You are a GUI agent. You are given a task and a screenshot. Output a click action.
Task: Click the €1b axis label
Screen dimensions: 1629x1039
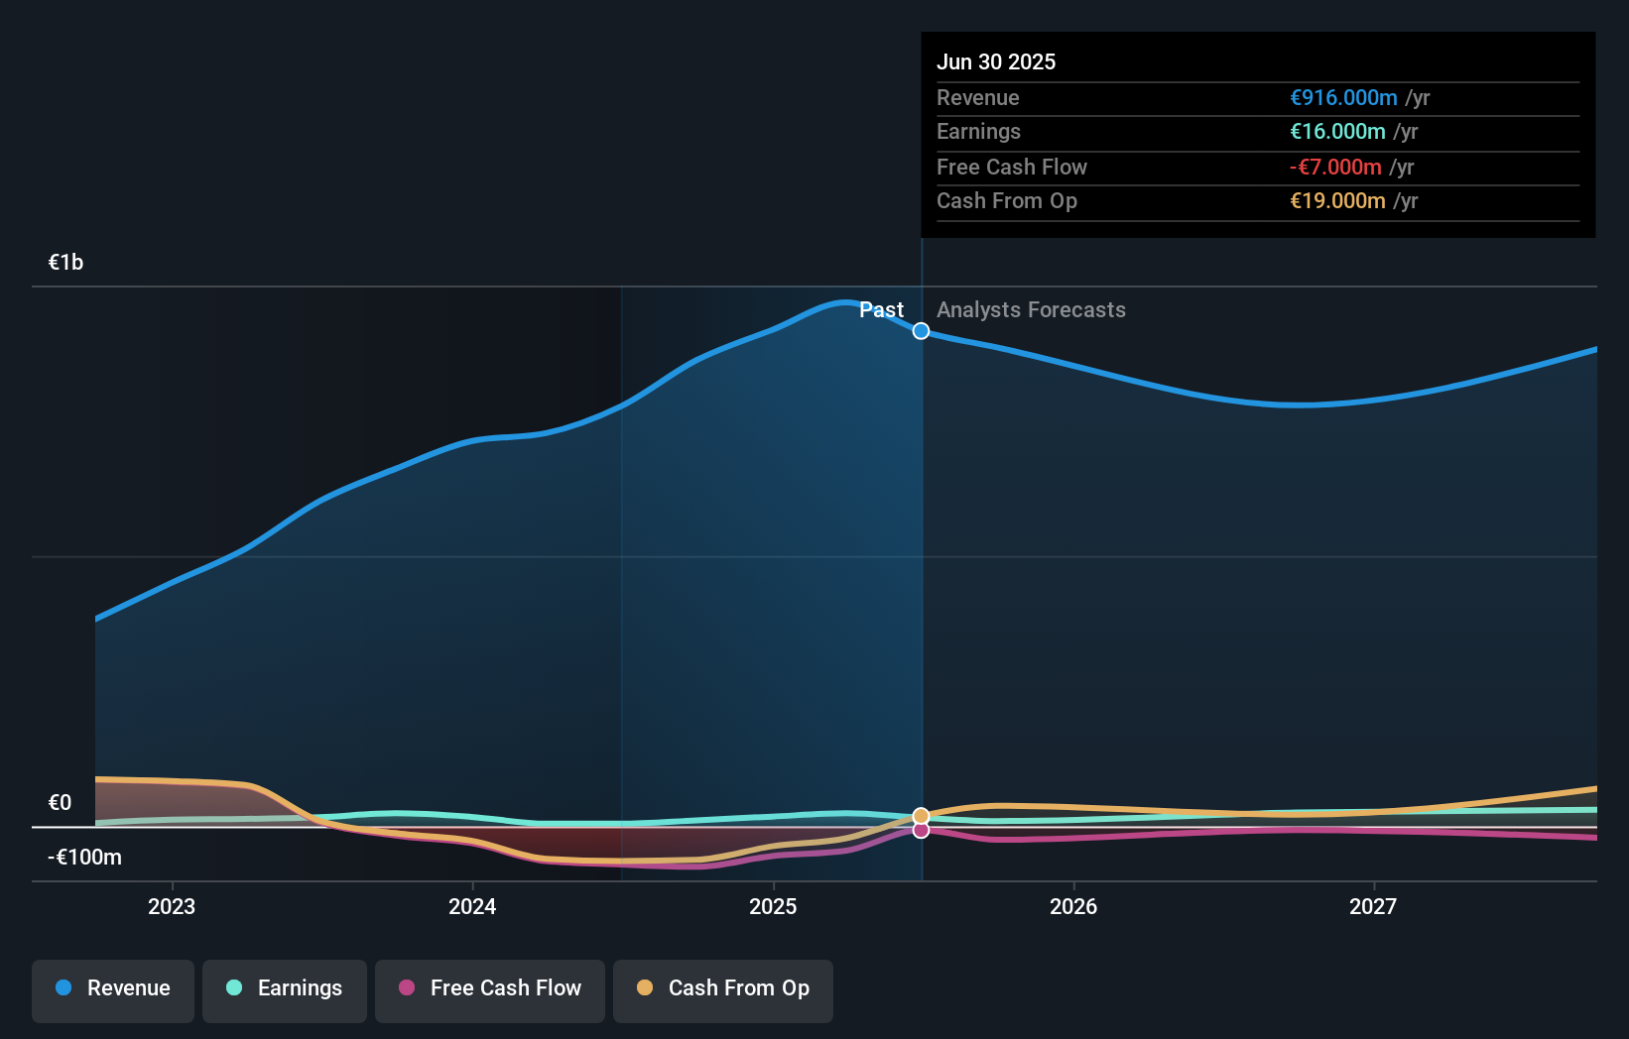(x=64, y=261)
